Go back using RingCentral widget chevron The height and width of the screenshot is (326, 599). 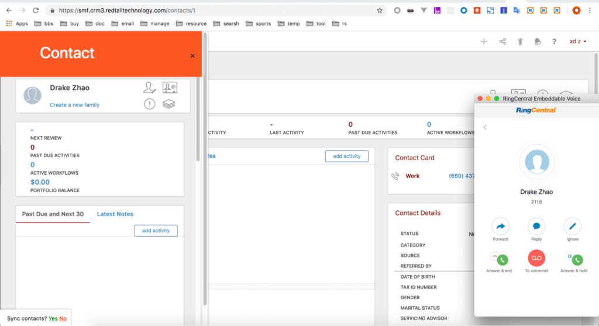tap(485, 127)
